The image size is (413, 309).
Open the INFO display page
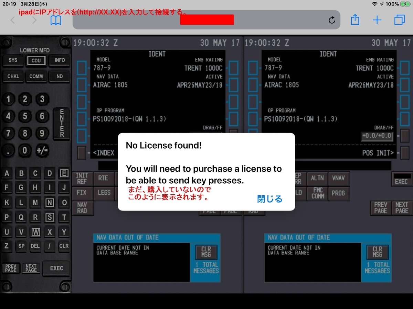click(x=59, y=60)
